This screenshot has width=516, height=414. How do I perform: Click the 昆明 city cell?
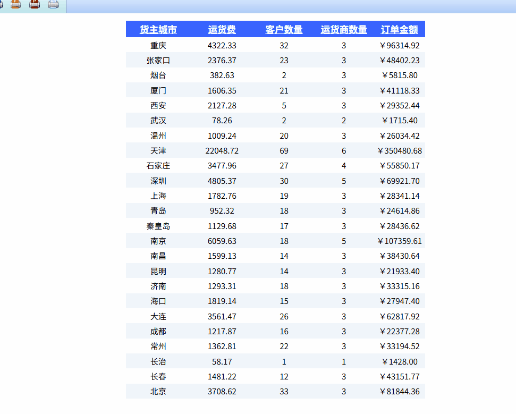158,272
